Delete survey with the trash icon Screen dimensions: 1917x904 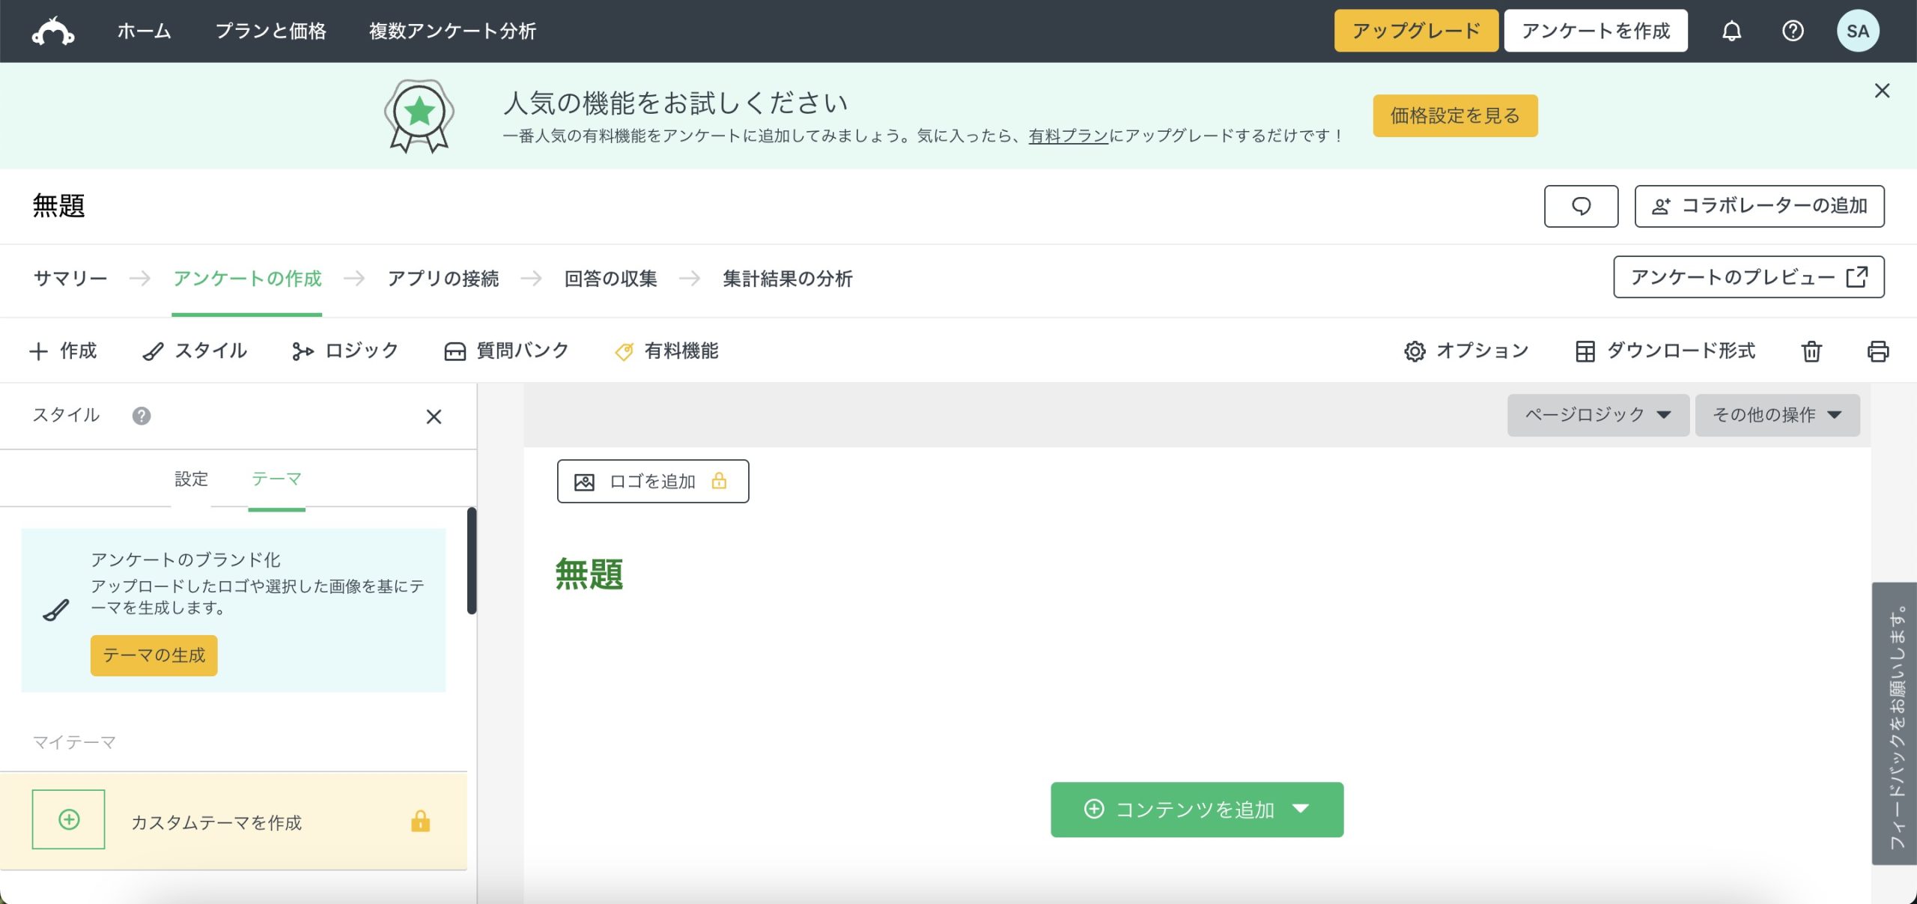tap(1811, 351)
